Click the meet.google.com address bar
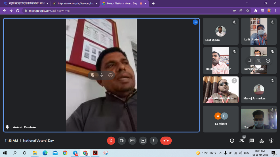This screenshot has height=157, width=280. point(113,10)
